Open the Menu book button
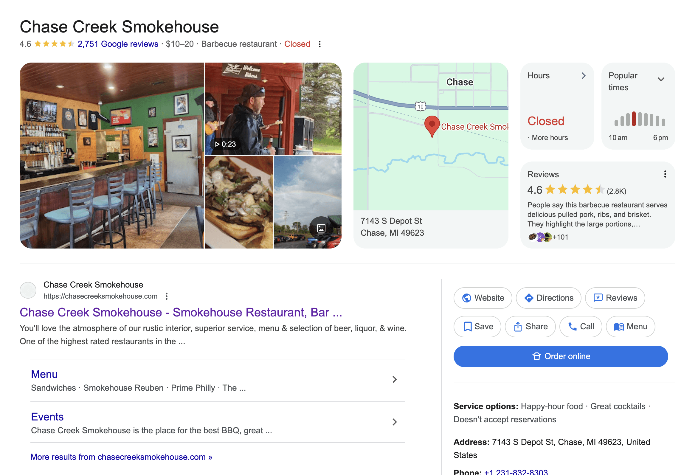Screen dimensions: 698x475 630,326
